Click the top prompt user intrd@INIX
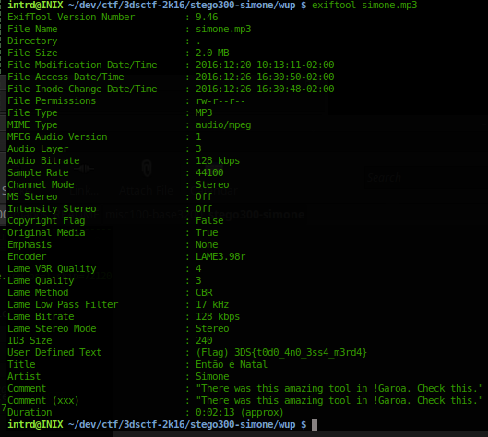The height and width of the screenshot is (437, 488). click(35, 5)
